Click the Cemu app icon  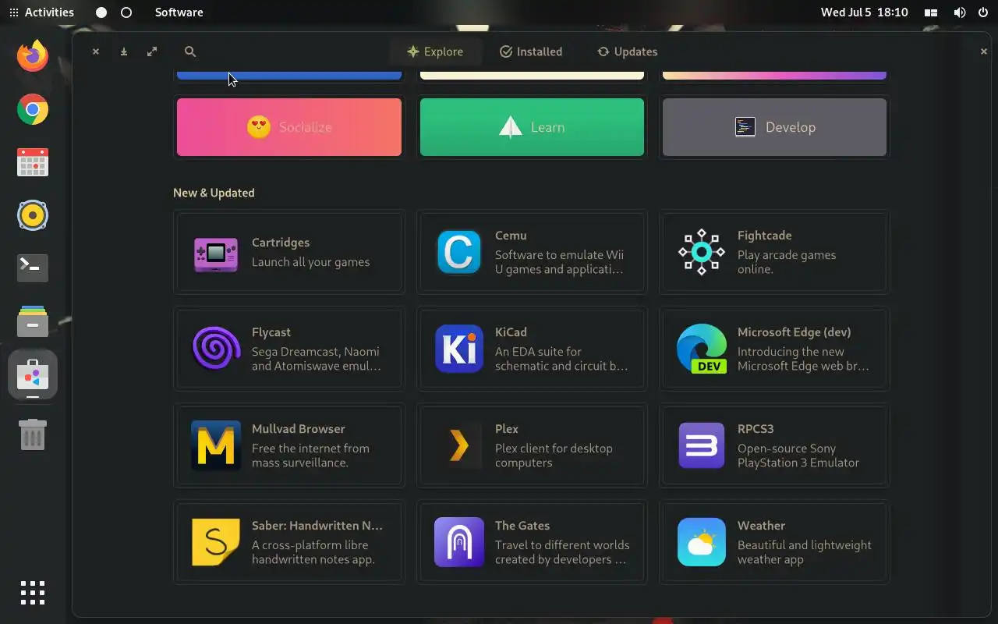coord(458,252)
